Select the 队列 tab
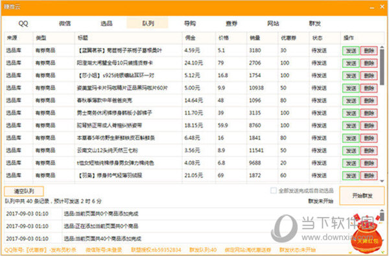 point(148,23)
